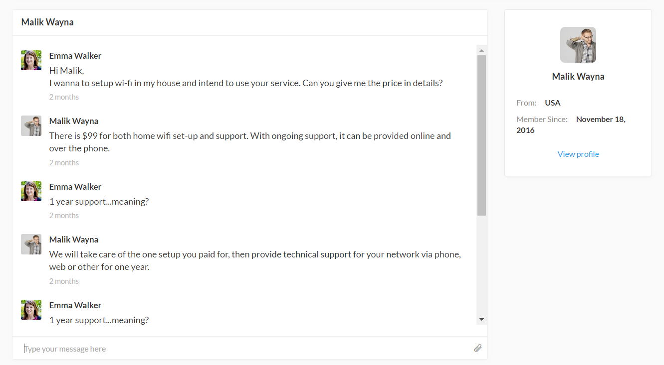Click the "2 months" timestamp under the first message
The height and width of the screenshot is (365, 664).
(64, 97)
